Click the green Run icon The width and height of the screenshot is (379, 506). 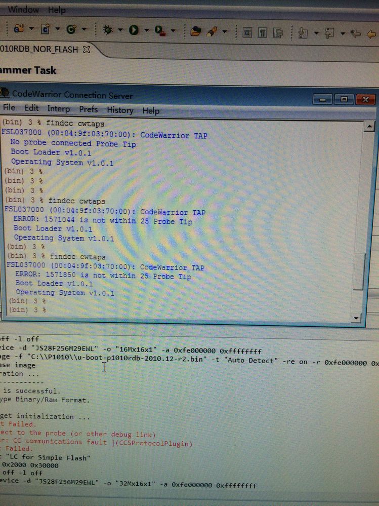tap(134, 30)
